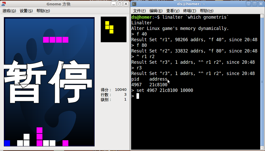Open the 设置(S) menu in Gnome 方块
The width and height of the screenshot is (265, 151).
click(x=26, y=11)
